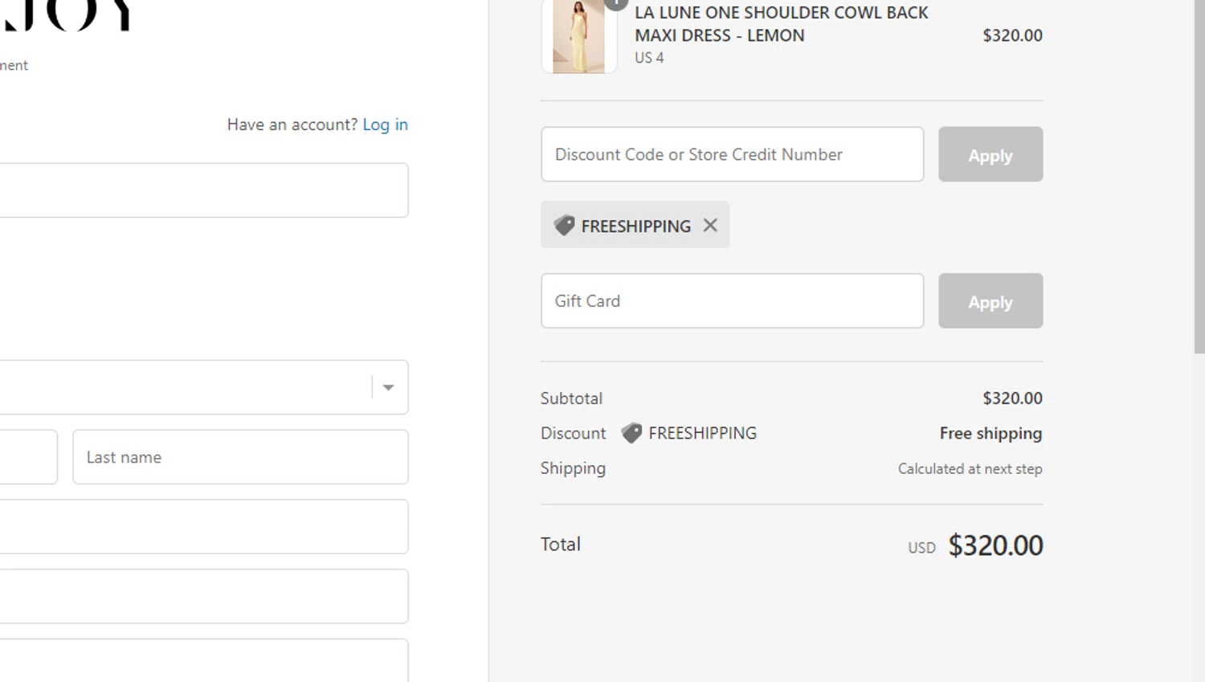Click the page's vertical scrollbar
This screenshot has width=1205, height=682.
click(1199, 177)
